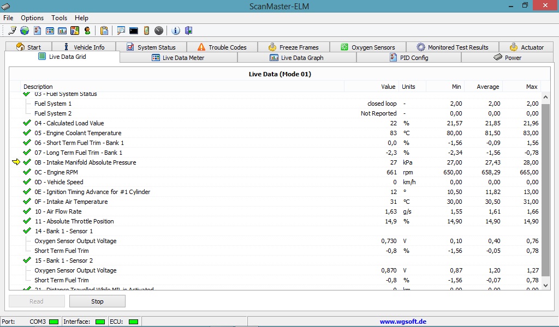Screen dimensions: 559x327
Task: Toggle the checkmark for Calculated Load Value
Action: [x=27, y=123]
